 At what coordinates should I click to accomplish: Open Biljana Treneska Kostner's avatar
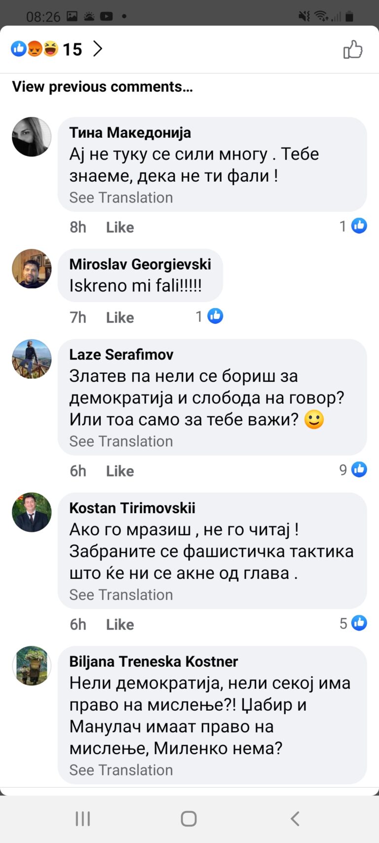click(x=32, y=666)
